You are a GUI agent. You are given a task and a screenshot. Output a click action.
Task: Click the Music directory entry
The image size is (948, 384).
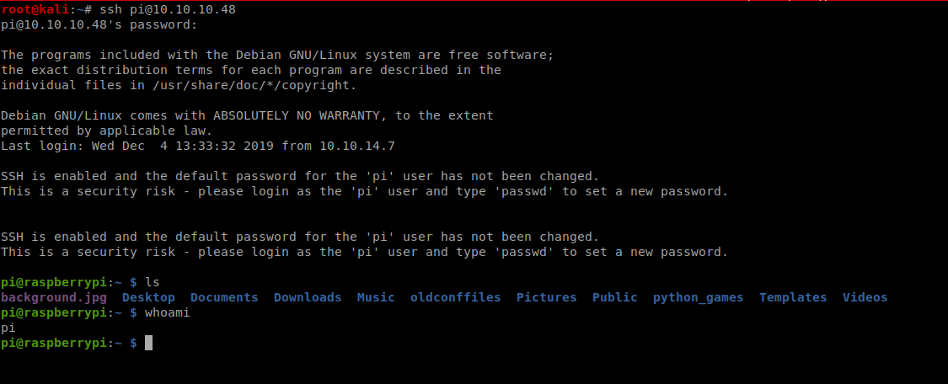coord(376,297)
